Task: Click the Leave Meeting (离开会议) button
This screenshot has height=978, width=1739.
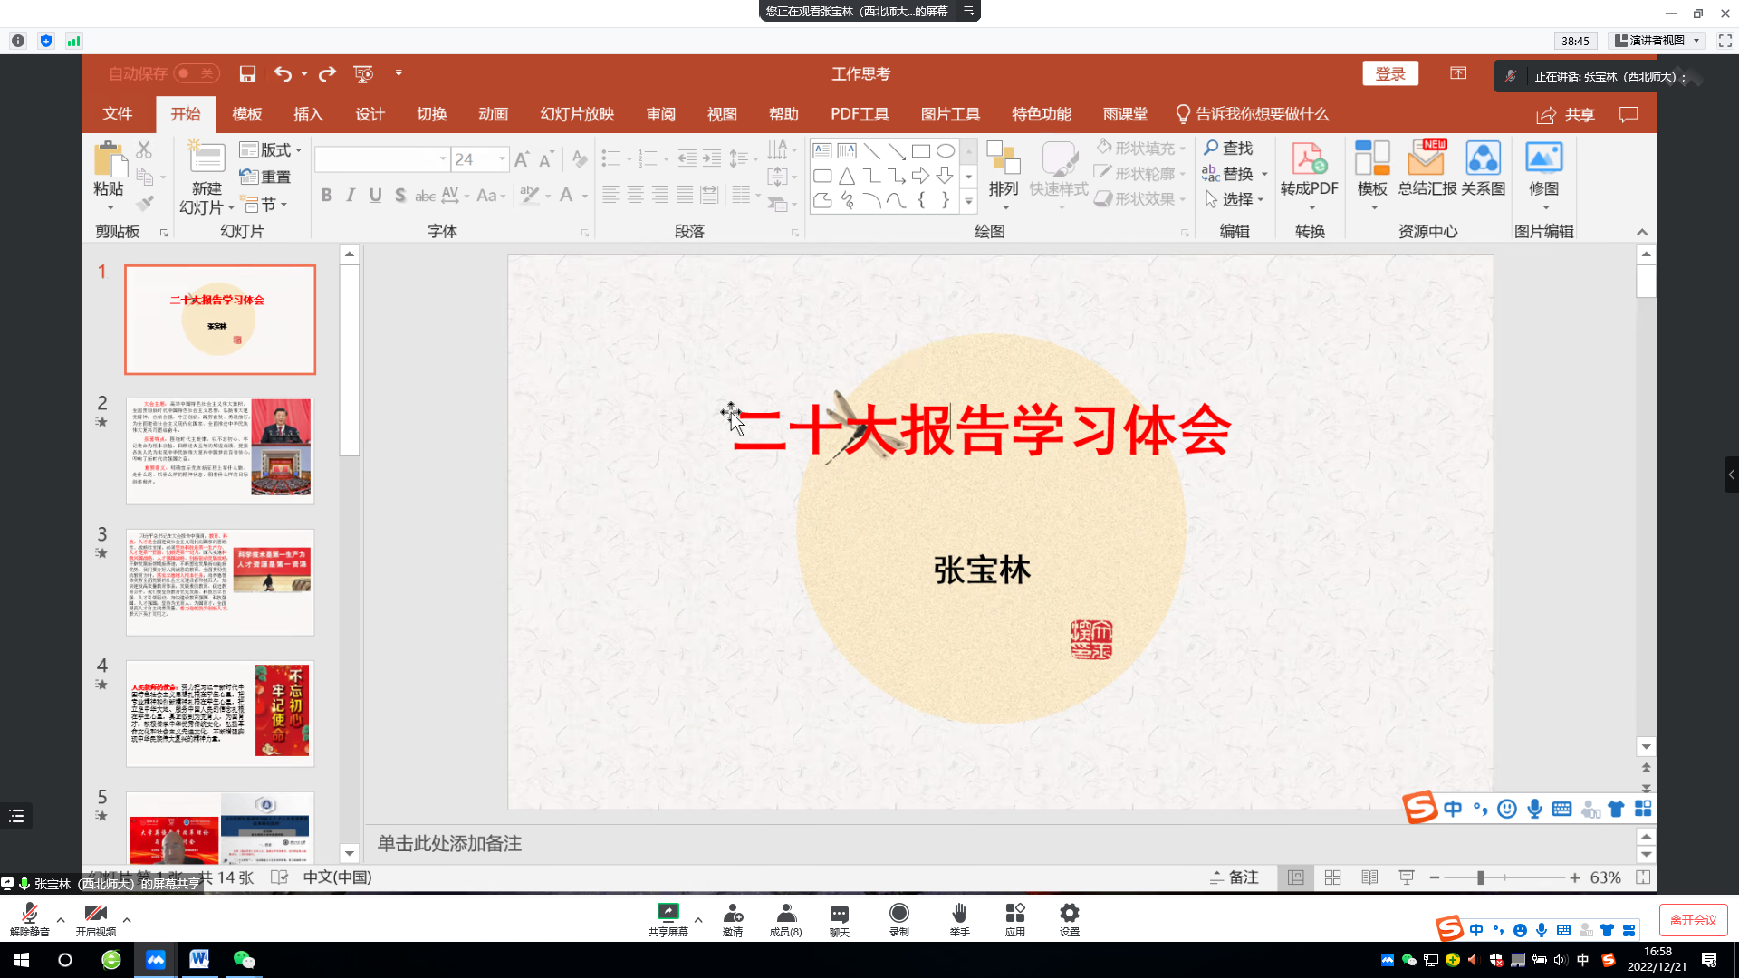Action: tap(1693, 920)
